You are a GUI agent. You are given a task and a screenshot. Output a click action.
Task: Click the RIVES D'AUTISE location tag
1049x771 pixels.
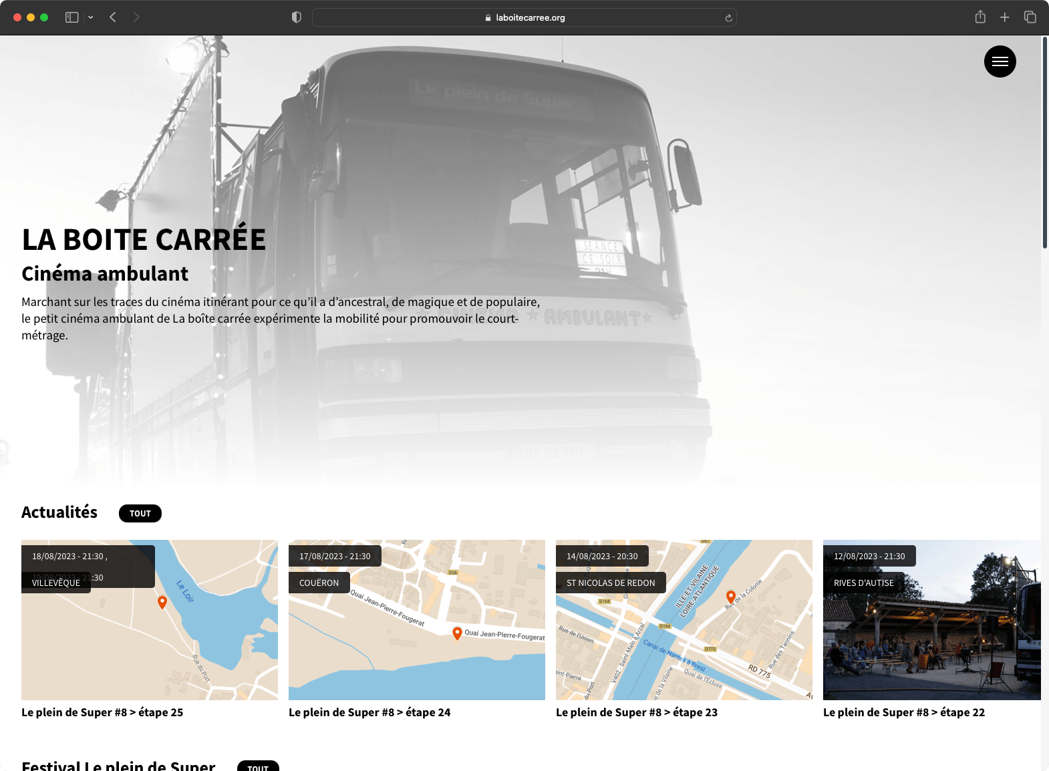pyautogui.click(x=864, y=583)
